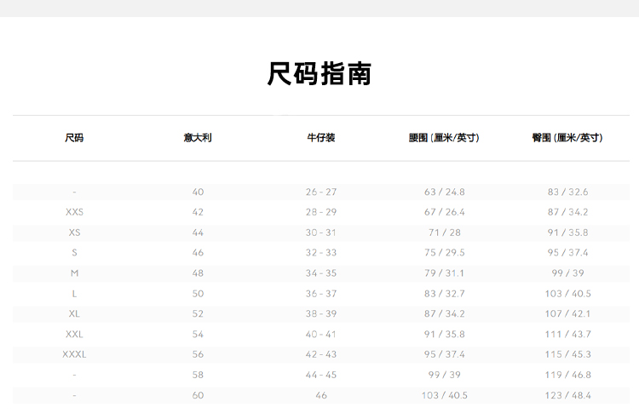639x413 pixels.
Task: Click hip value 103 / 40.5 in L row
Action: click(x=567, y=294)
